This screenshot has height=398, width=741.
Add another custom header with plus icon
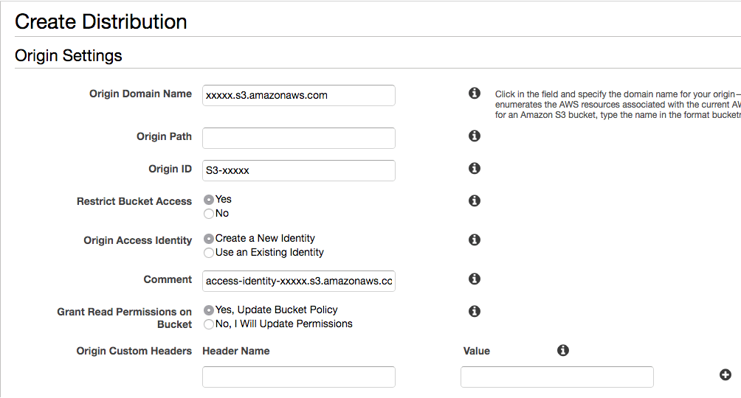point(725,374)
